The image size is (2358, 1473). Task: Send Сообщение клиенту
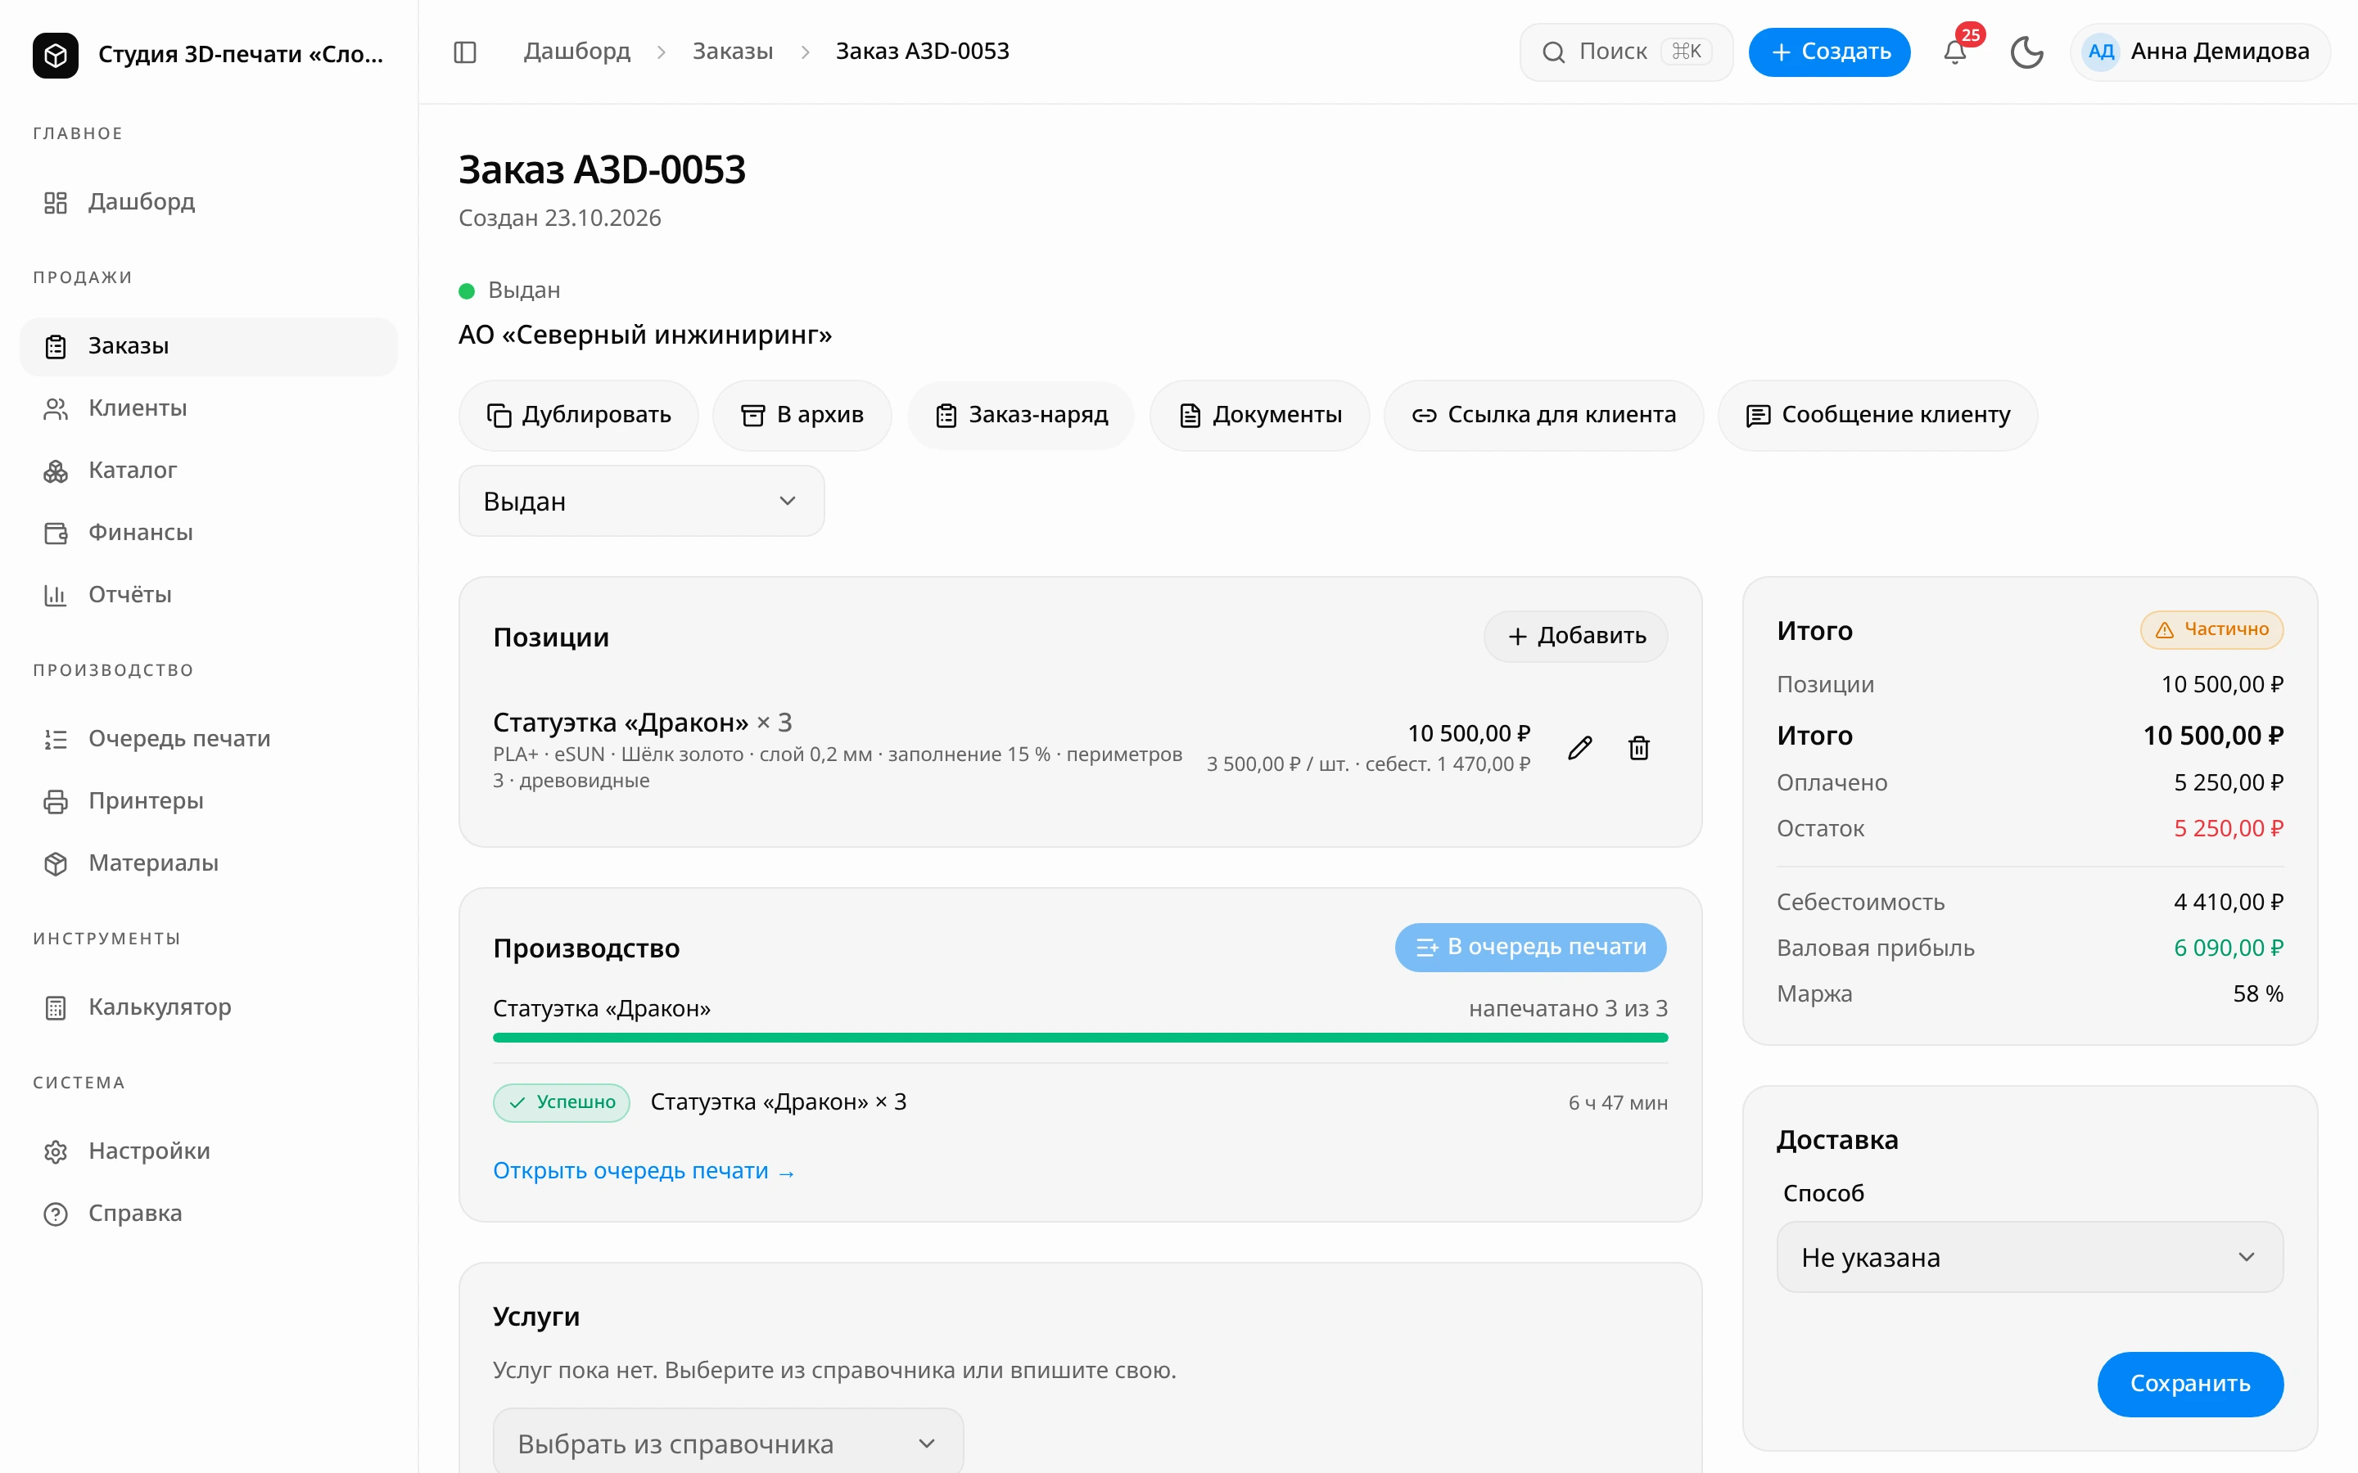pos(1877,415)
